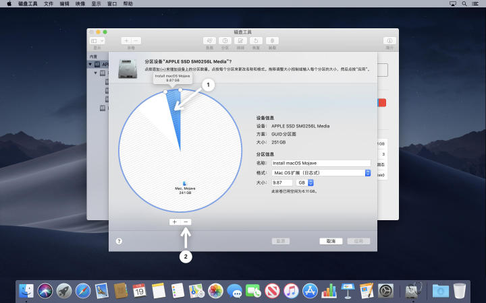Open the 编辑 menu
Image resolution: width=486 pixels, height=303 pixels.
[65, 4]
